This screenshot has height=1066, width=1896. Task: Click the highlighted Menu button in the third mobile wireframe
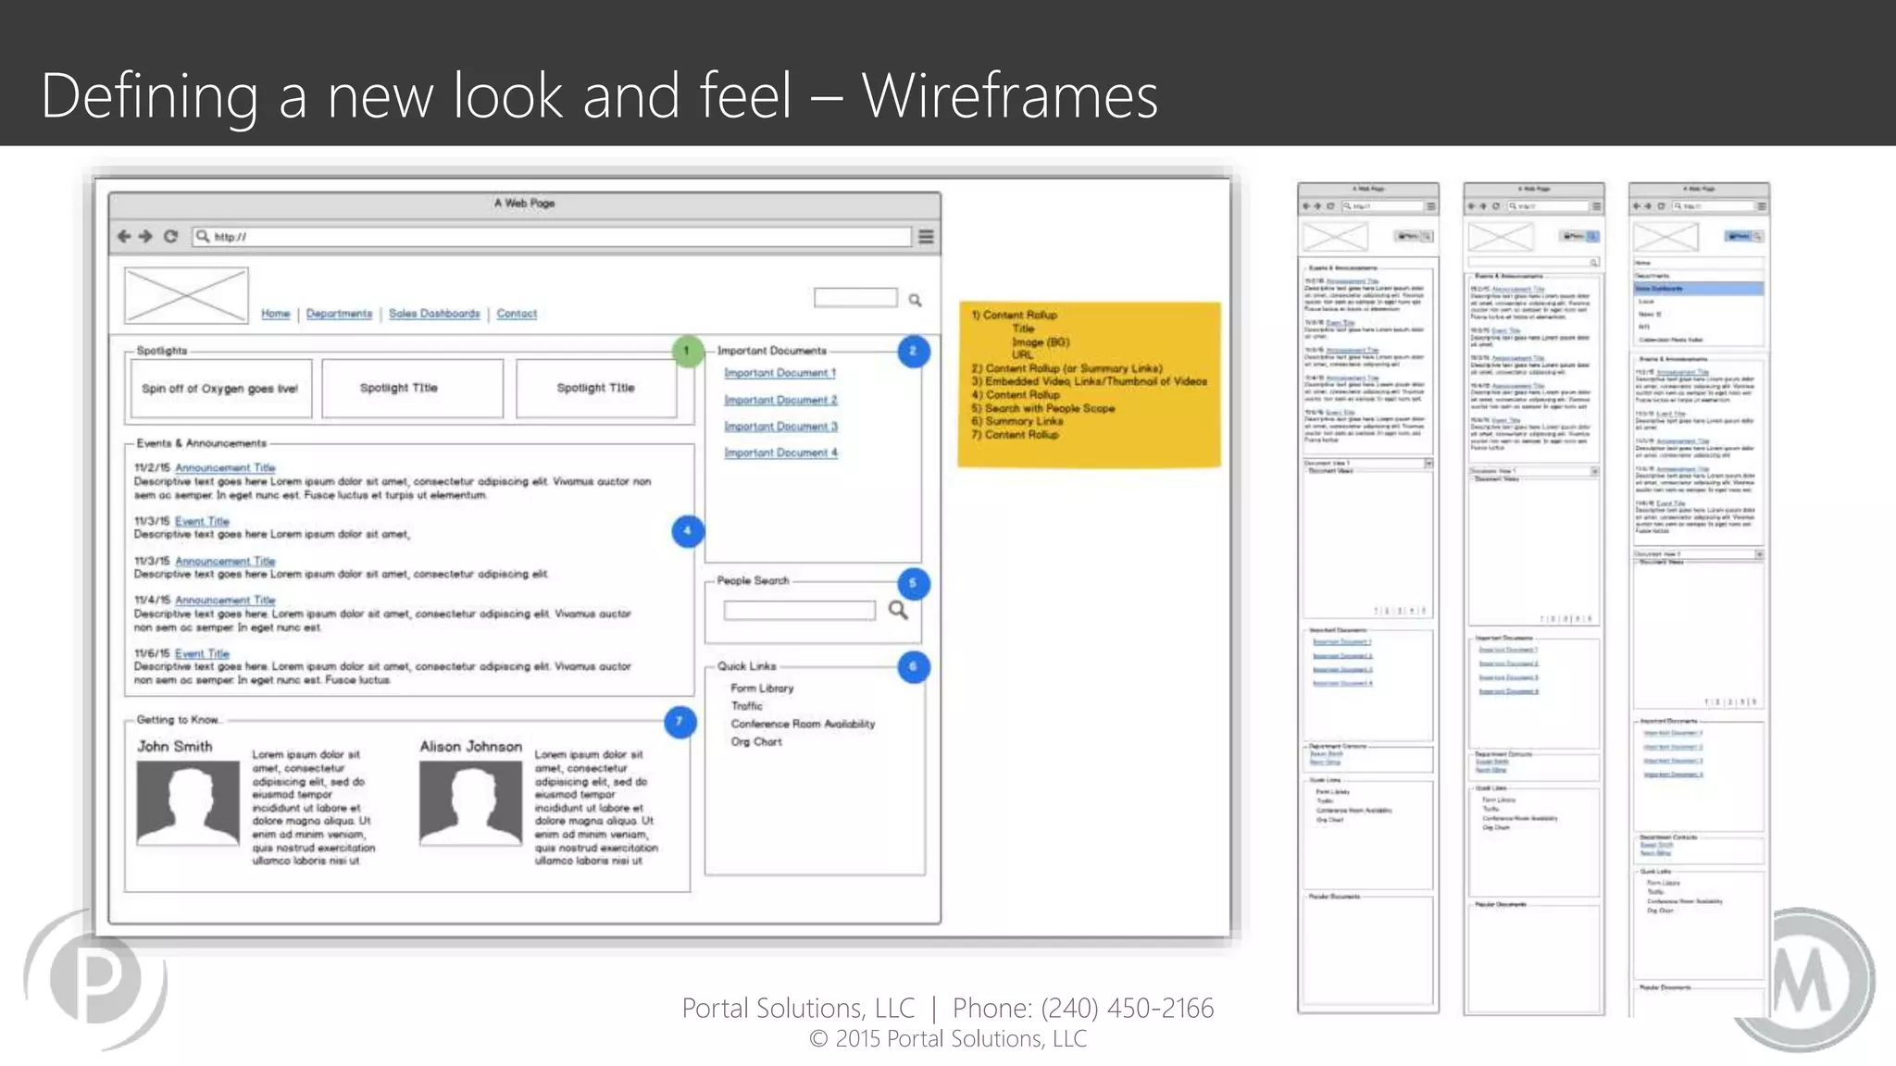coord(1739,236)
